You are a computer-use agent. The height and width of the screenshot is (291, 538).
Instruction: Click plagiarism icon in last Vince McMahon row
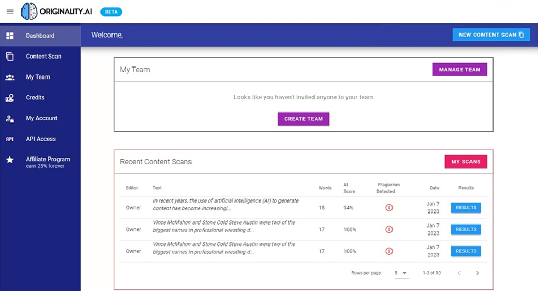click(x=389, y=251)
